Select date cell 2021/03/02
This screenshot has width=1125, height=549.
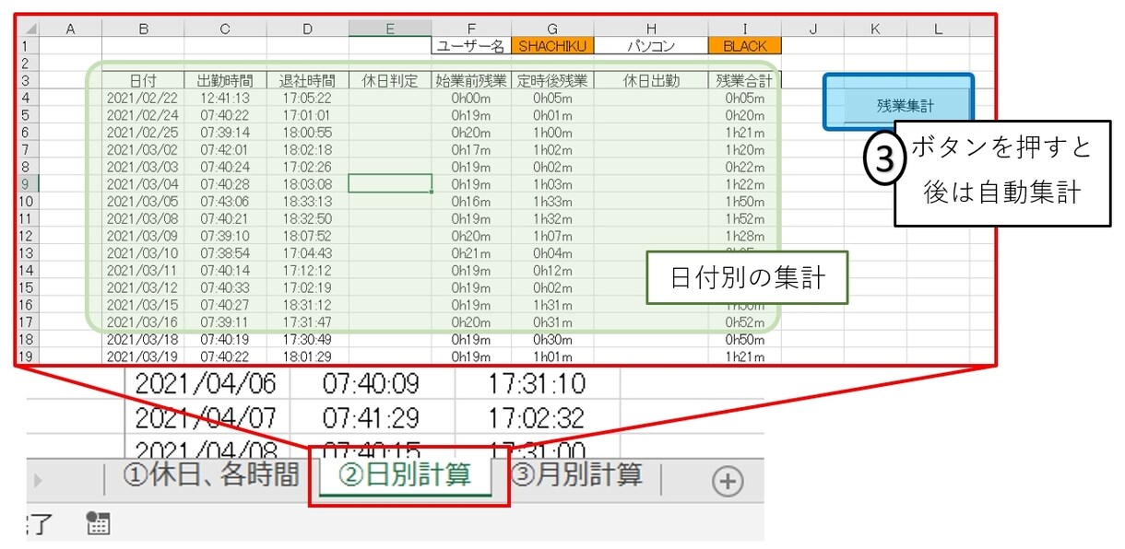pyautogui.click(x=143, y=149)
